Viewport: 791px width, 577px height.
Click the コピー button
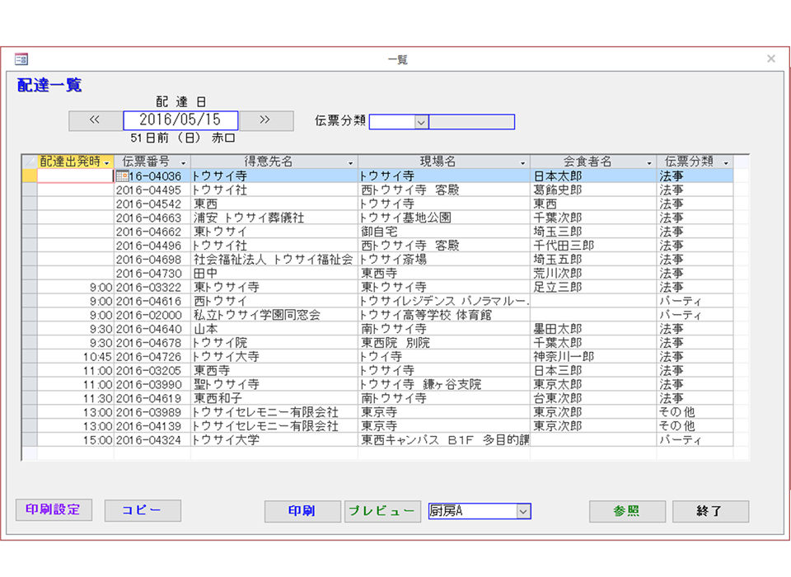(x=143, y=510)
